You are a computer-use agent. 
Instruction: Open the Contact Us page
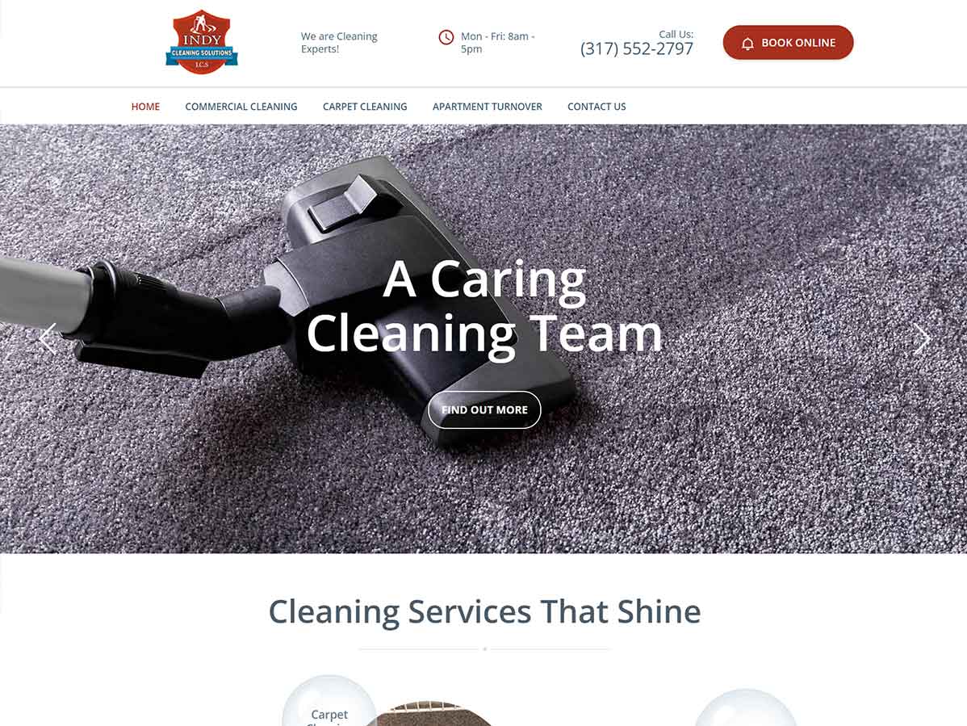597,107
